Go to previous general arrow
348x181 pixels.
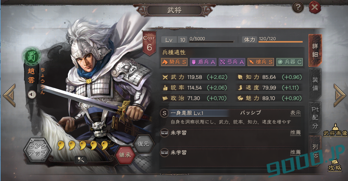point(9,95)
